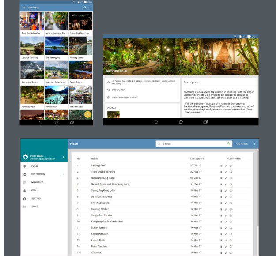Tap Android home button on Kampung Daun screen
Viewport: 280px width, 256px height.
[x=181, y=122]
